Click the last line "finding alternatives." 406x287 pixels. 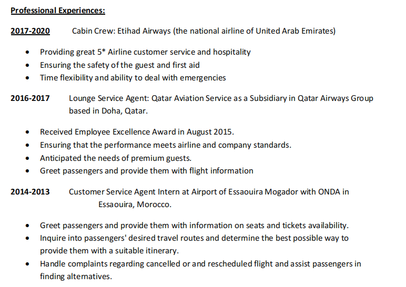(x=76, y=276)
